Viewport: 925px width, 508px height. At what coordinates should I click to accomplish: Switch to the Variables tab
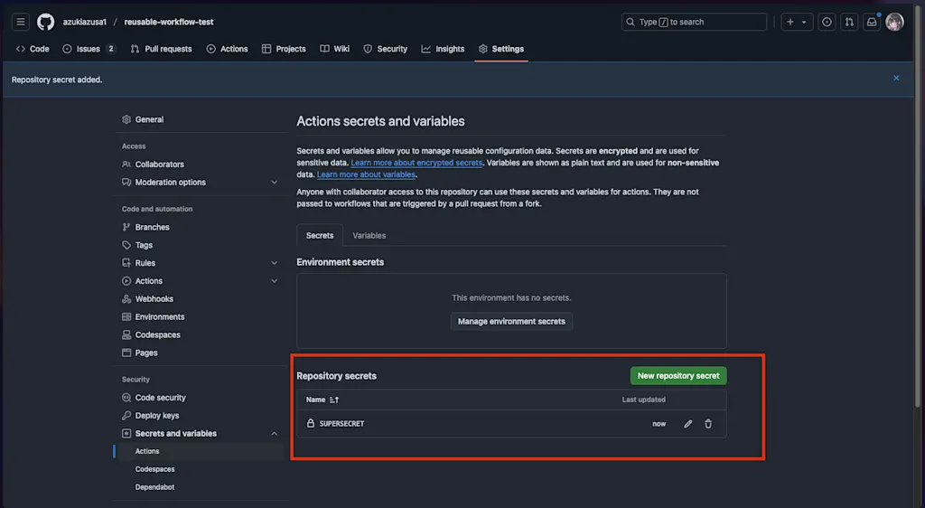click(x=369, y=235)
